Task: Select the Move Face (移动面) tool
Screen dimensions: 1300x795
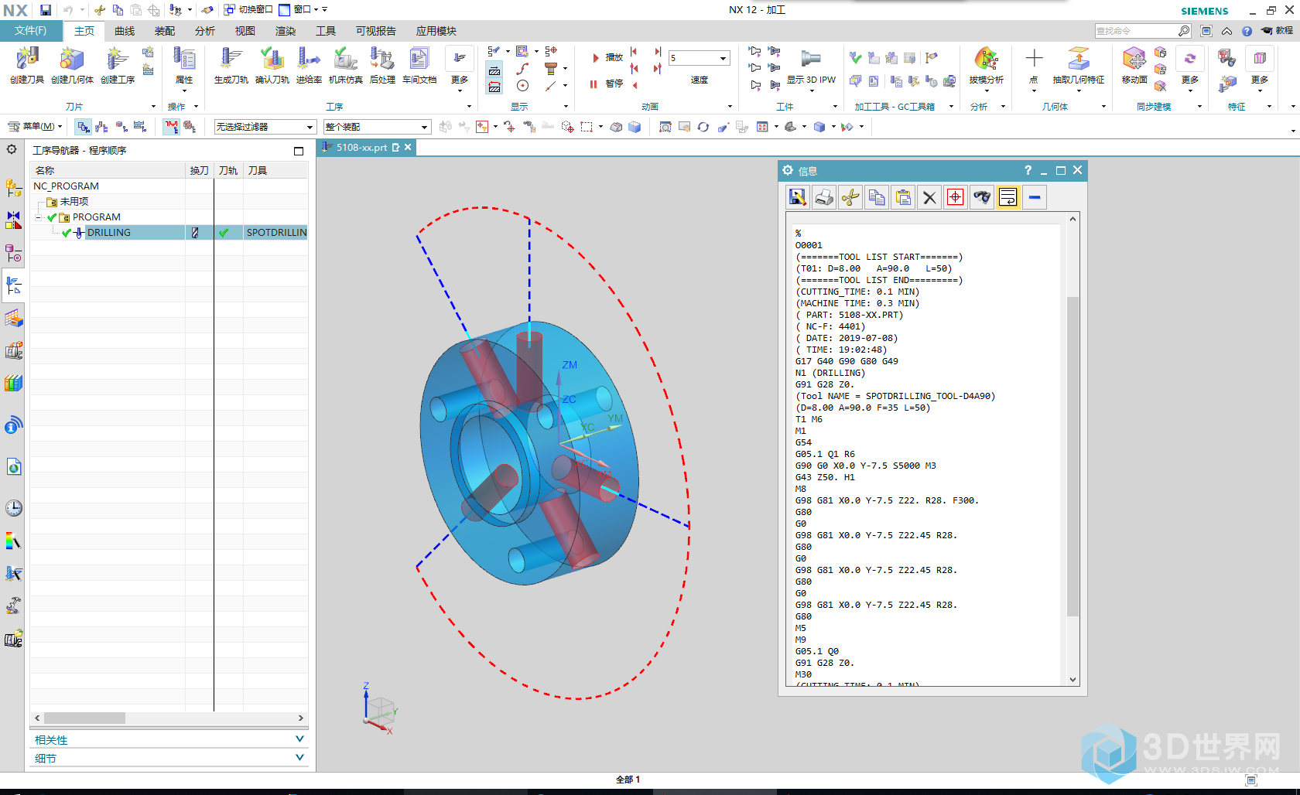Action: [1134, 60]
